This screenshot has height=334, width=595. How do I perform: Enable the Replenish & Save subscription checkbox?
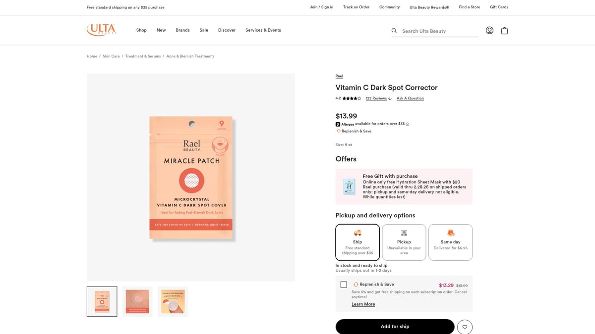coord(344,284)
